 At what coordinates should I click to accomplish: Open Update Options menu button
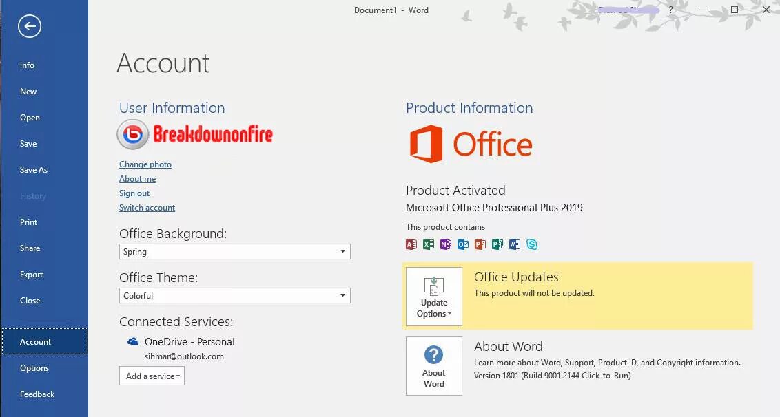click(x=434, y=297)
